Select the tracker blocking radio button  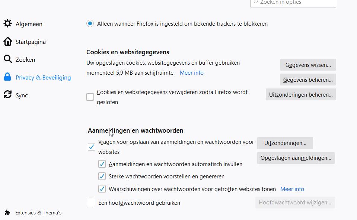(x=89, y=23)
